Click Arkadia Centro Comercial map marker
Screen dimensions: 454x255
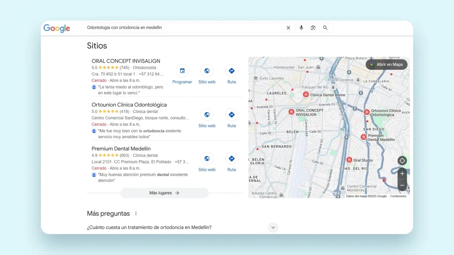281,195
